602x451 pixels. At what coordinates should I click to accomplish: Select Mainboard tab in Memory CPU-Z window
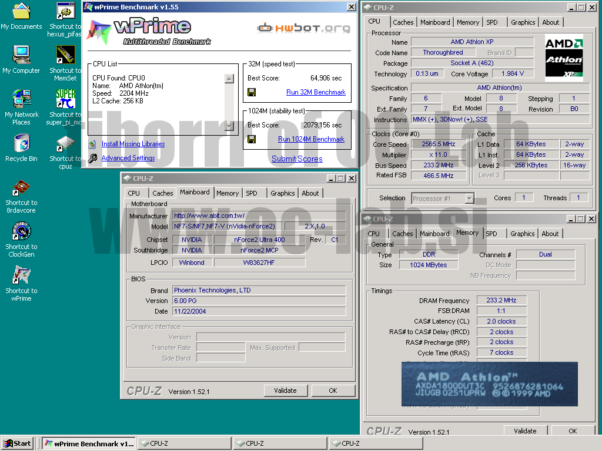pyautogui.click(x=434, y=234)
